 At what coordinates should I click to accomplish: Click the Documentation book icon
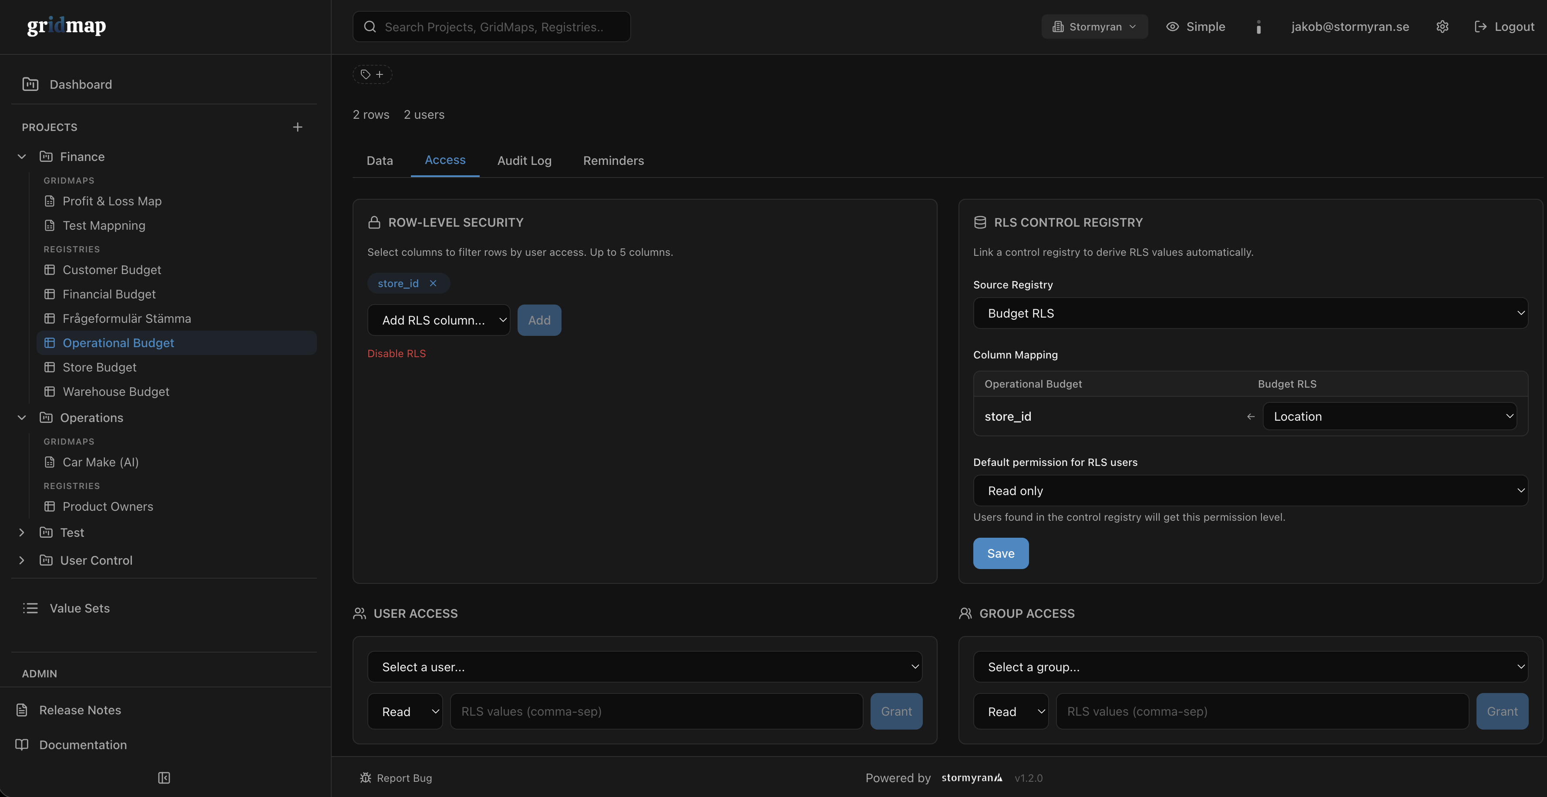tap(22, 744)
